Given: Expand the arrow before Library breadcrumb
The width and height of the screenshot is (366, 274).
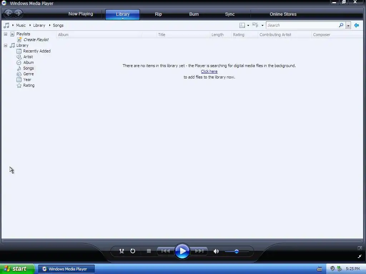Looking at the screenshot, I should tap(30, 25).
